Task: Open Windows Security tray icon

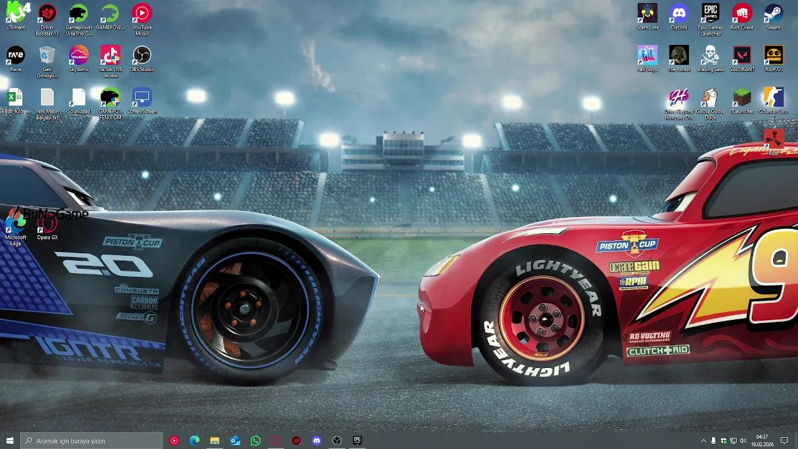Action: coord(723,441)
